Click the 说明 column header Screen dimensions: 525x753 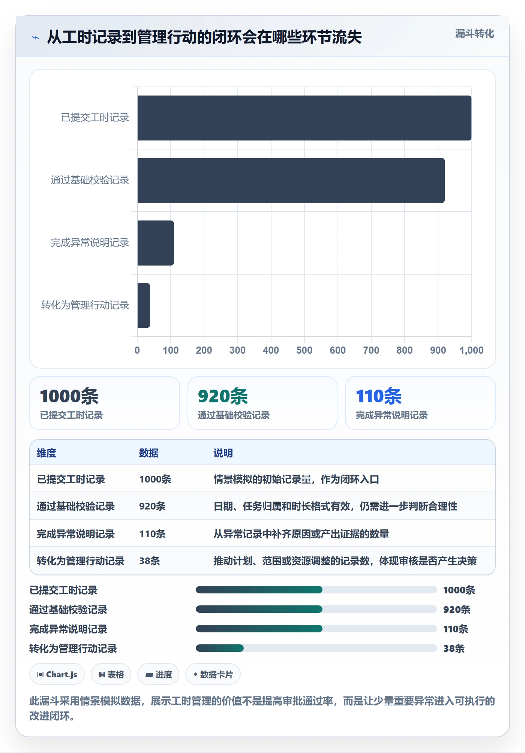(223, 453)
